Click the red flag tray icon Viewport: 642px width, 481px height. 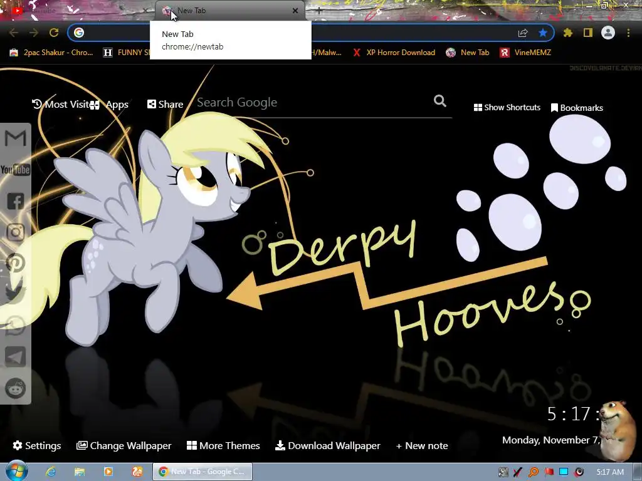549,472
